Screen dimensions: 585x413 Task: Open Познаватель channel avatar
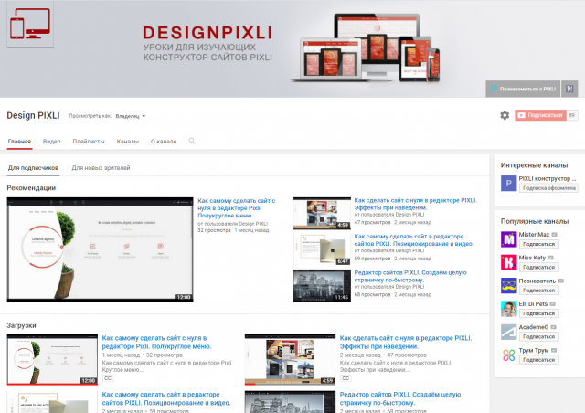pos(508,286)
